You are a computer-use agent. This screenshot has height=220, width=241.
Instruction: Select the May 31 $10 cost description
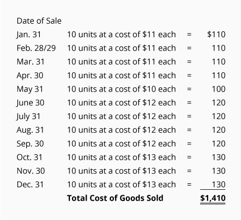(122, 89)
